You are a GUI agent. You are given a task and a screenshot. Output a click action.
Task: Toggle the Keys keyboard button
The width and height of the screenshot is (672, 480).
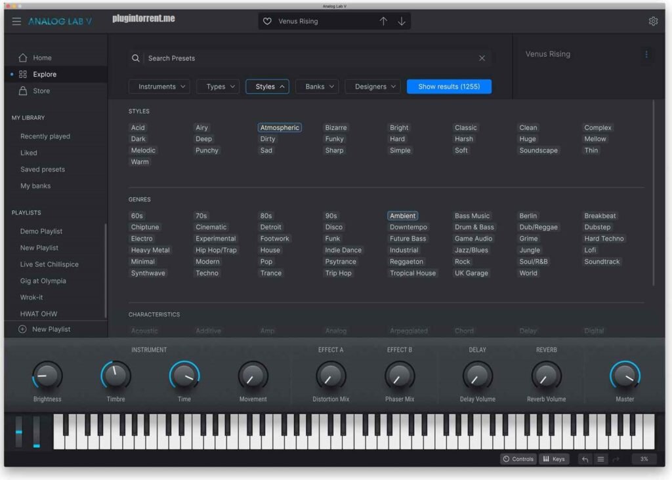pyautogui.click(x=554, y=459)
